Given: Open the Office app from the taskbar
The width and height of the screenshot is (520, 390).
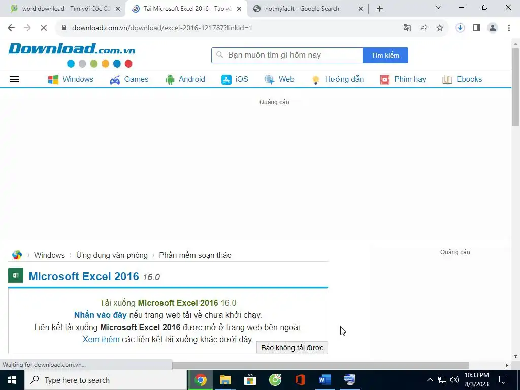Looking at the screenshot, I should tap(300, 380).
